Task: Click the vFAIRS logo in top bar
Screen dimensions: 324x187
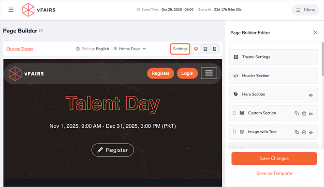Action: click(x=39, y=10)
